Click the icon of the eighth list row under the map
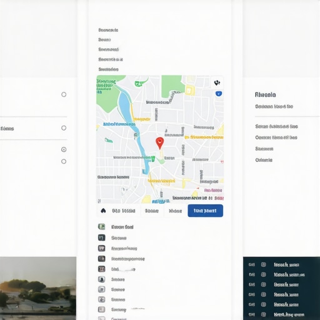This screenshot has height=320, width=320. pos(101,299)
